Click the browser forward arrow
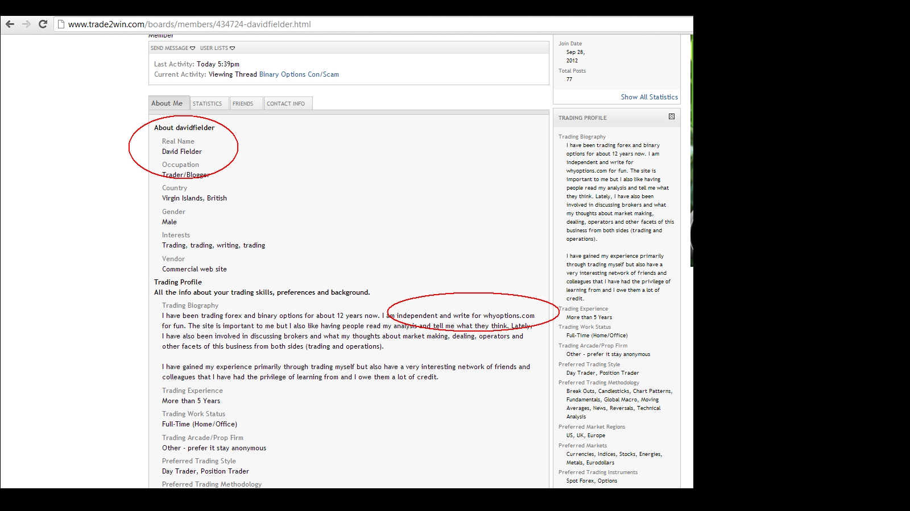Viewport: 910px width, 511px height. click(26, 24)
